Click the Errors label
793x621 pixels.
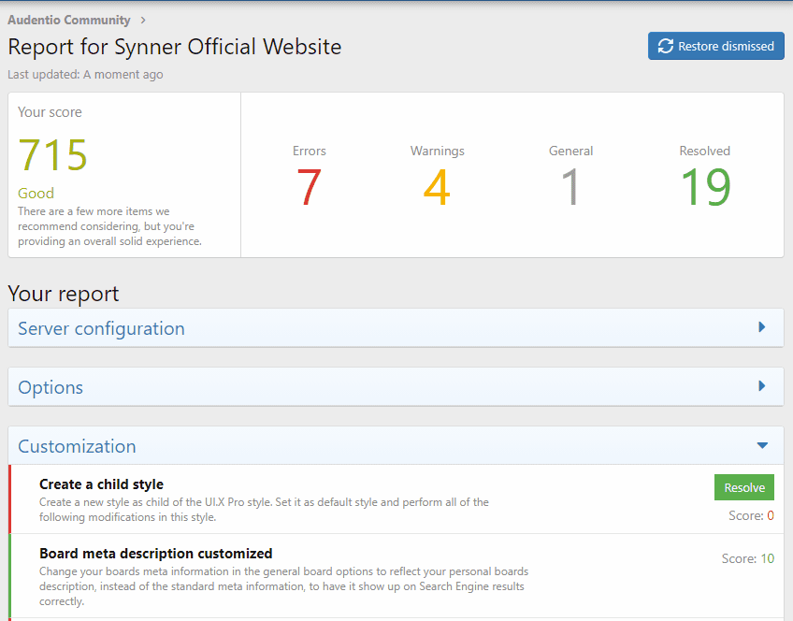pos(309,151)
